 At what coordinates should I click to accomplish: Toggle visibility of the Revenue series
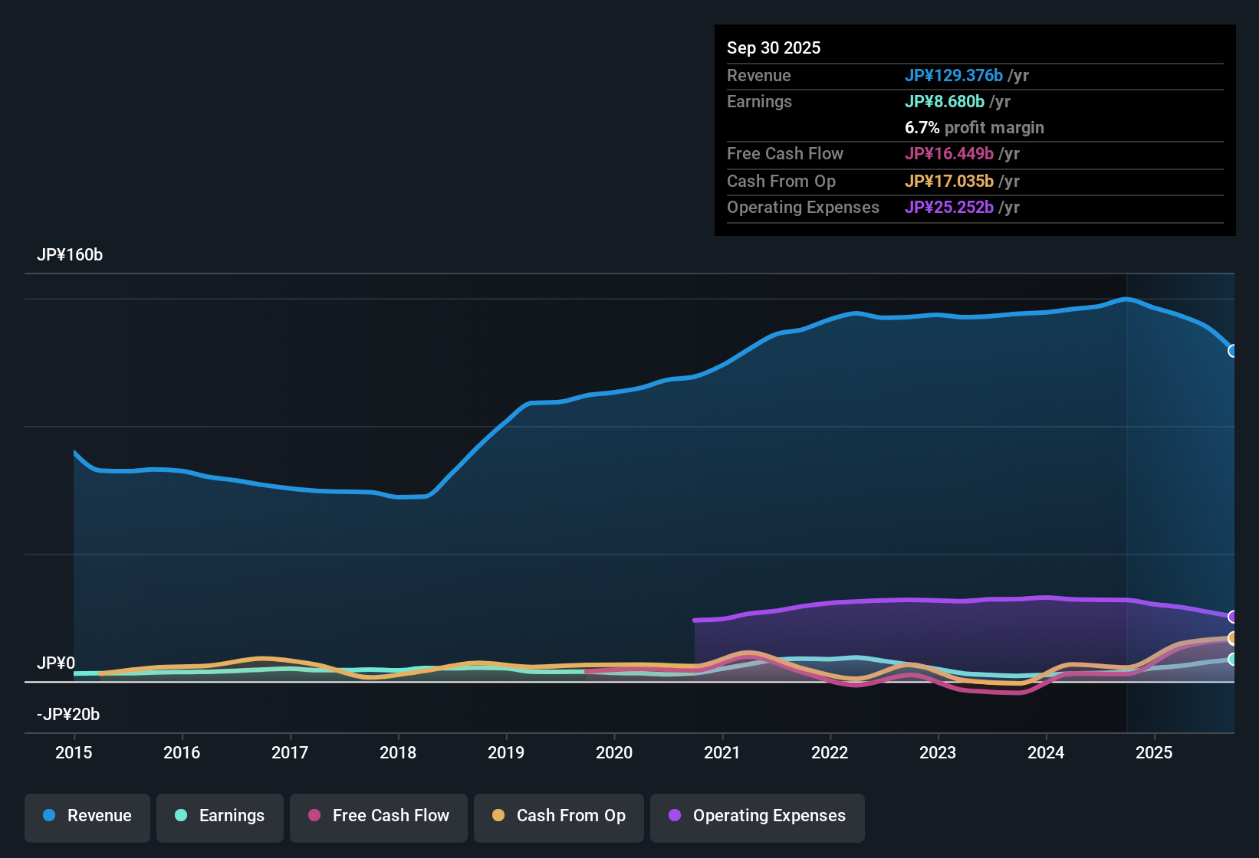(87, 816)
